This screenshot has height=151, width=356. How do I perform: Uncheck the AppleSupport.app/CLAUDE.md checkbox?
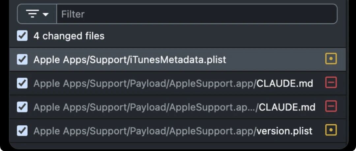pyautogui.click(x=22, y=83)
